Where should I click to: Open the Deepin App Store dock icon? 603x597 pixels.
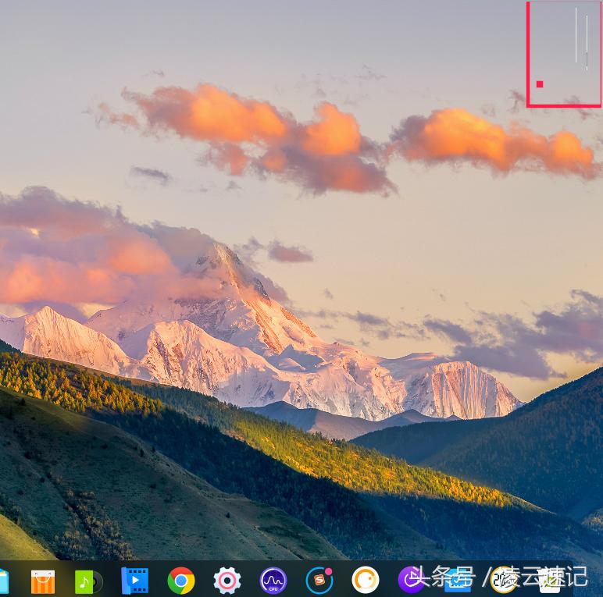43,581
